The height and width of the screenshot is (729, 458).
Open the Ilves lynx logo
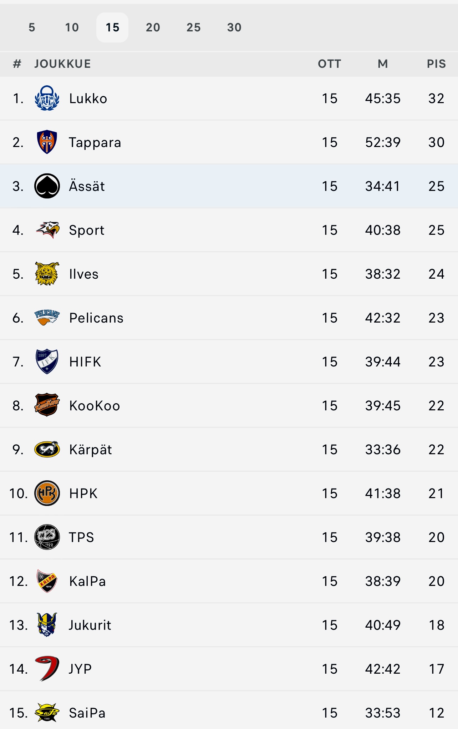click(x=47, y=274)
